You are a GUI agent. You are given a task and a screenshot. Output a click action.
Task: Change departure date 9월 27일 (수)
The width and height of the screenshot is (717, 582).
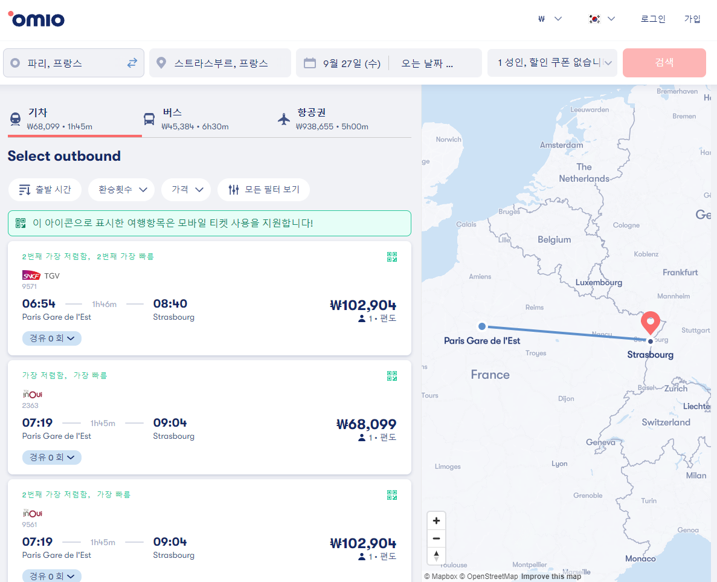click(352, 63)
